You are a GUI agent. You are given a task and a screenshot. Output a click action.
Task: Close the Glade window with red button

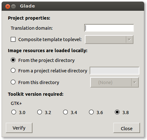pos(8,7)
